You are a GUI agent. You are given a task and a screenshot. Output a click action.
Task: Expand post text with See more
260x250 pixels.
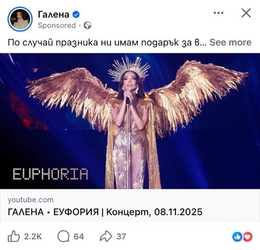click(x=231, y=42)
